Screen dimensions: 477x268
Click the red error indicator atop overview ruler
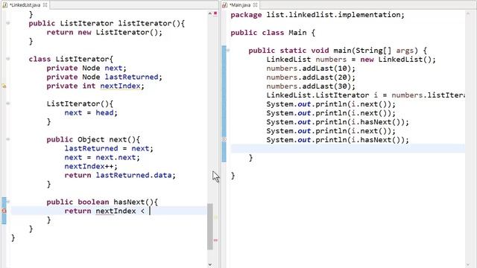tap(215, 13)
